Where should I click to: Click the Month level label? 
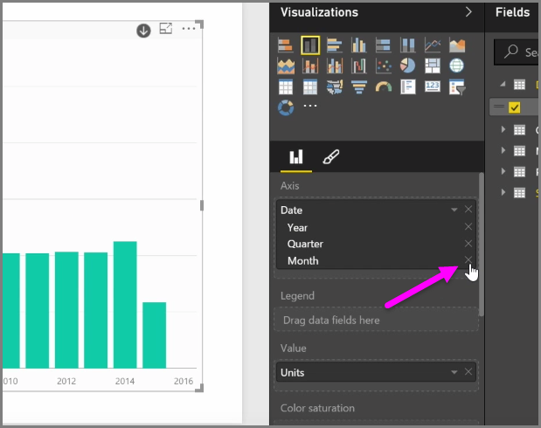303,261
